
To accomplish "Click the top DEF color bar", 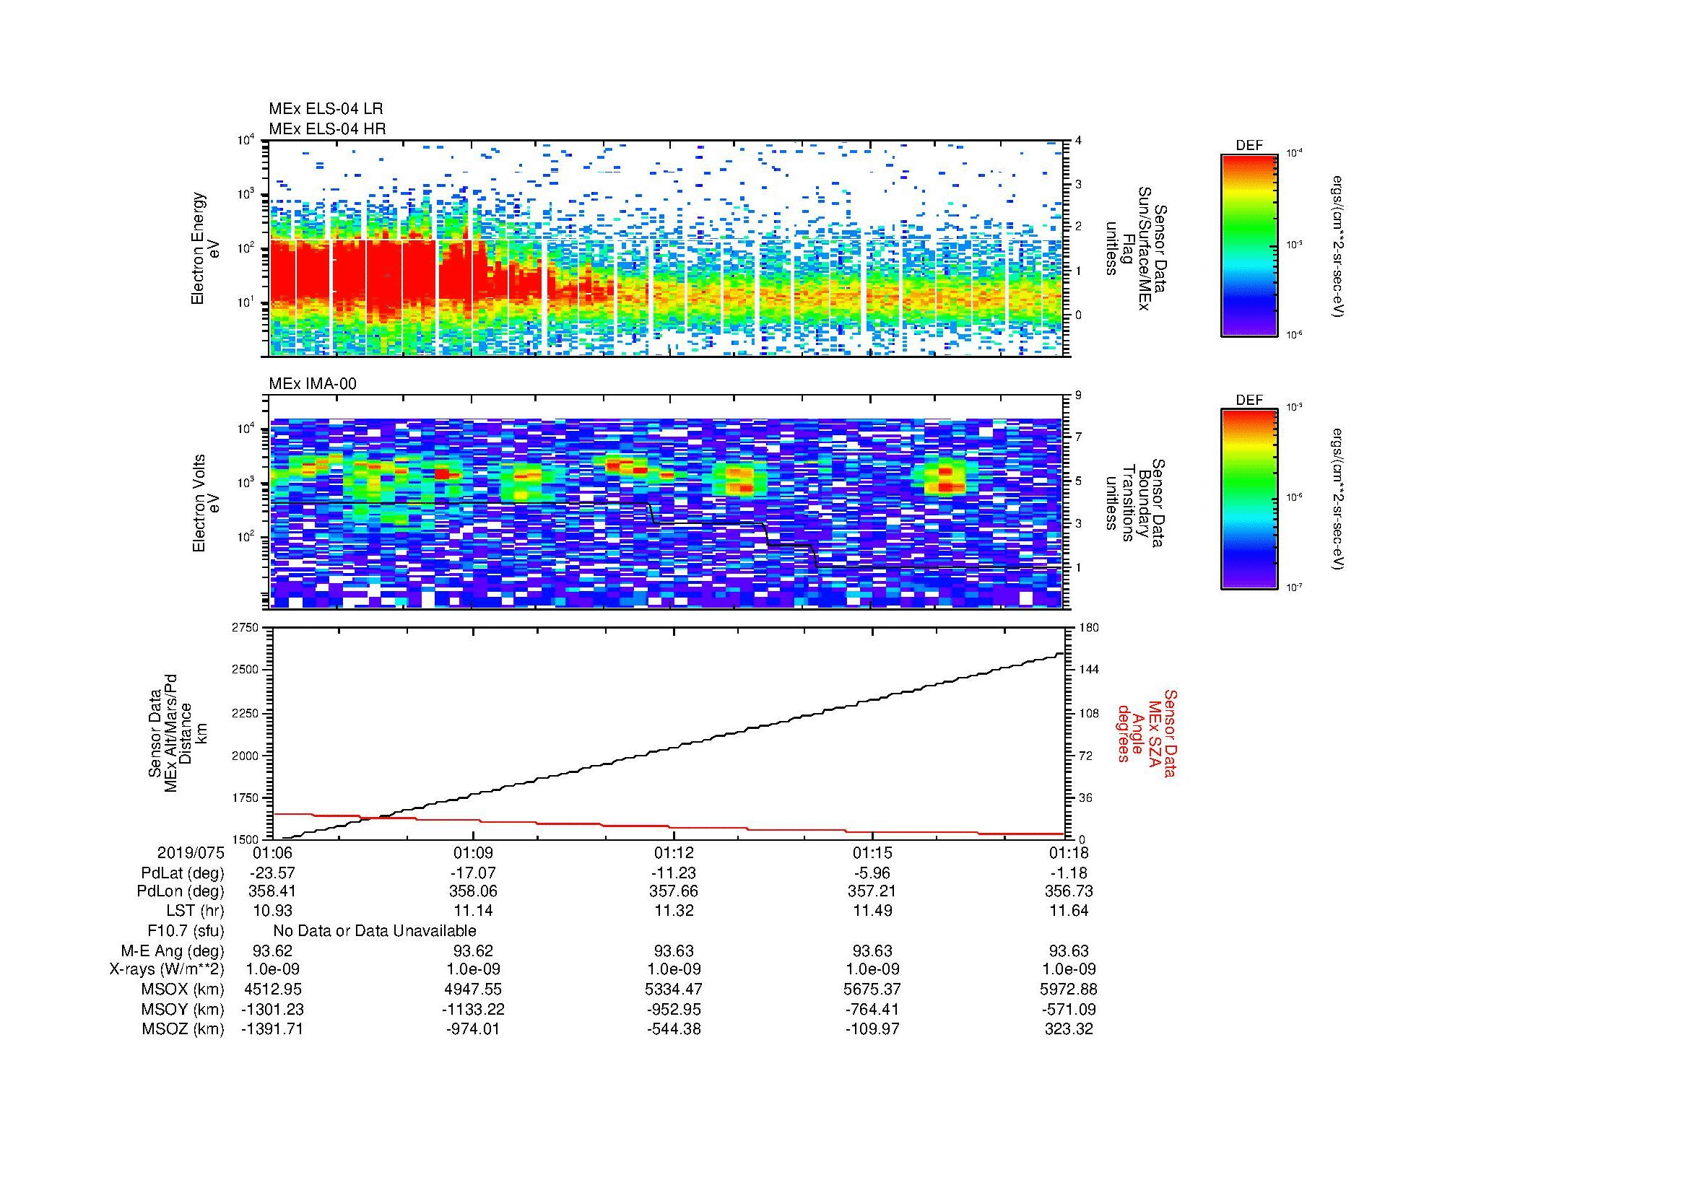I will [x=1249, y=245].
